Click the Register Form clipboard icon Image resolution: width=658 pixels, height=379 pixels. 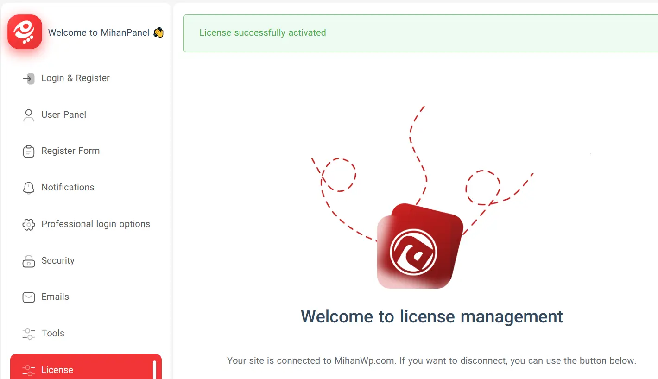point(28,151)
